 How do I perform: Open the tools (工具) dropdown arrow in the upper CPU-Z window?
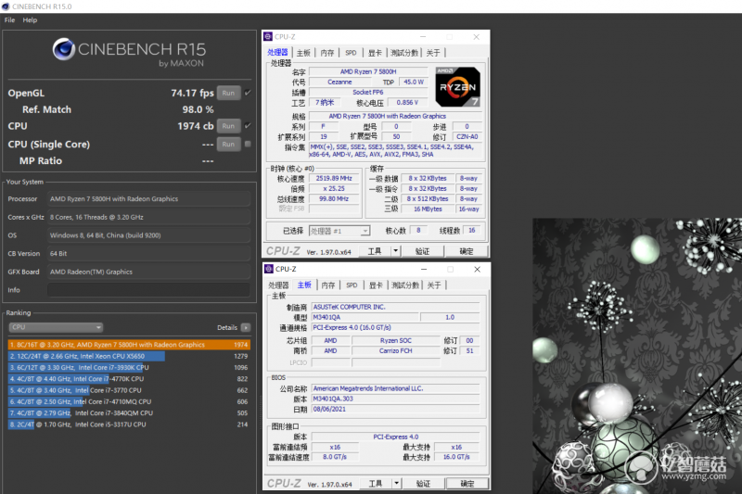click(396, 251)
